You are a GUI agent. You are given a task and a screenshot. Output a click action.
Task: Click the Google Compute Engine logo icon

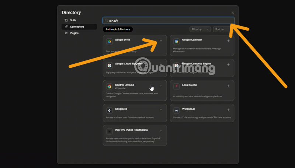[x=177, y=66]
